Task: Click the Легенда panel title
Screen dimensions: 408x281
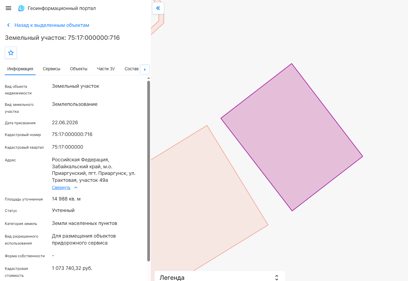Action: 172,278
